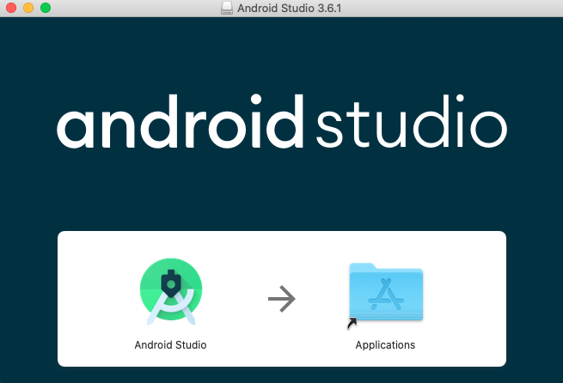
Task: Click the Android Studio 3.6.1 window title
Action: [x=290, y=8]
